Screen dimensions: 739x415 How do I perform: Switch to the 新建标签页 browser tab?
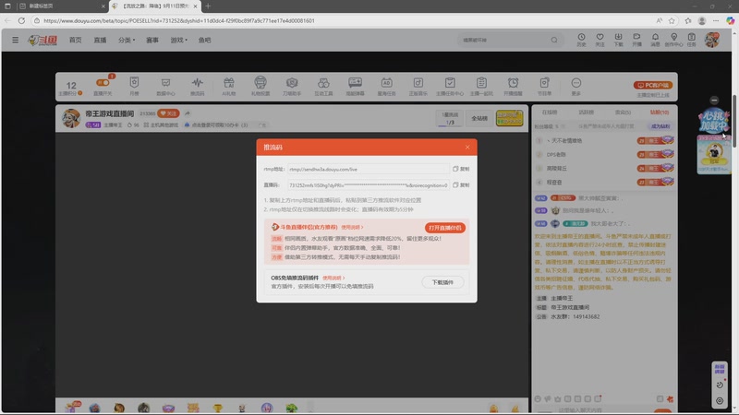[61, 6]
